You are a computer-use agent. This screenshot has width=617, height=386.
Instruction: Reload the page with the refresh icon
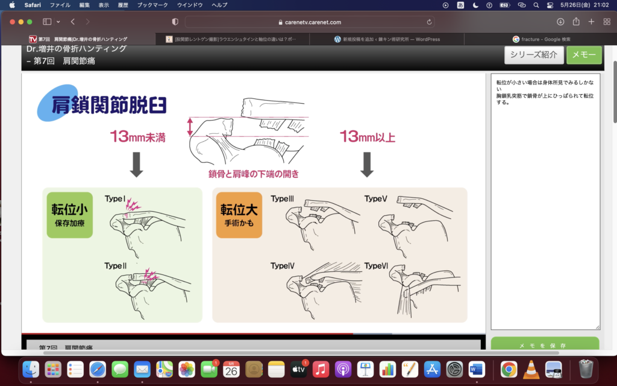tap(429, 22)
